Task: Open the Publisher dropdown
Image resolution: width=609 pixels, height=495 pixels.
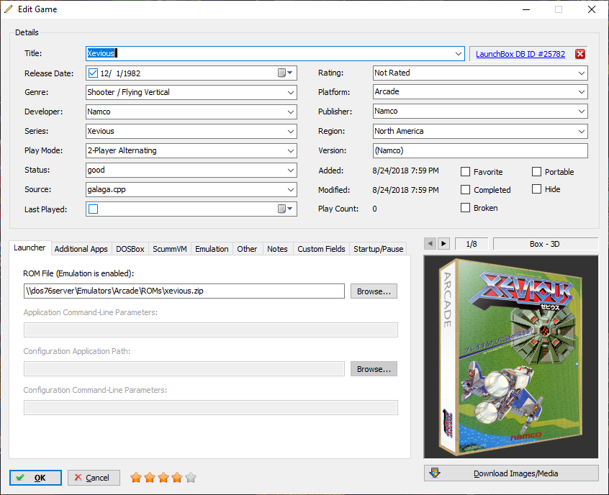Action: tap(582, 112)
